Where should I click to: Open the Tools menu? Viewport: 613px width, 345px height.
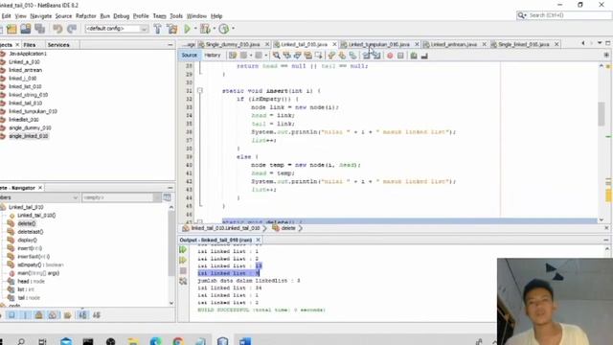[176, 16]
